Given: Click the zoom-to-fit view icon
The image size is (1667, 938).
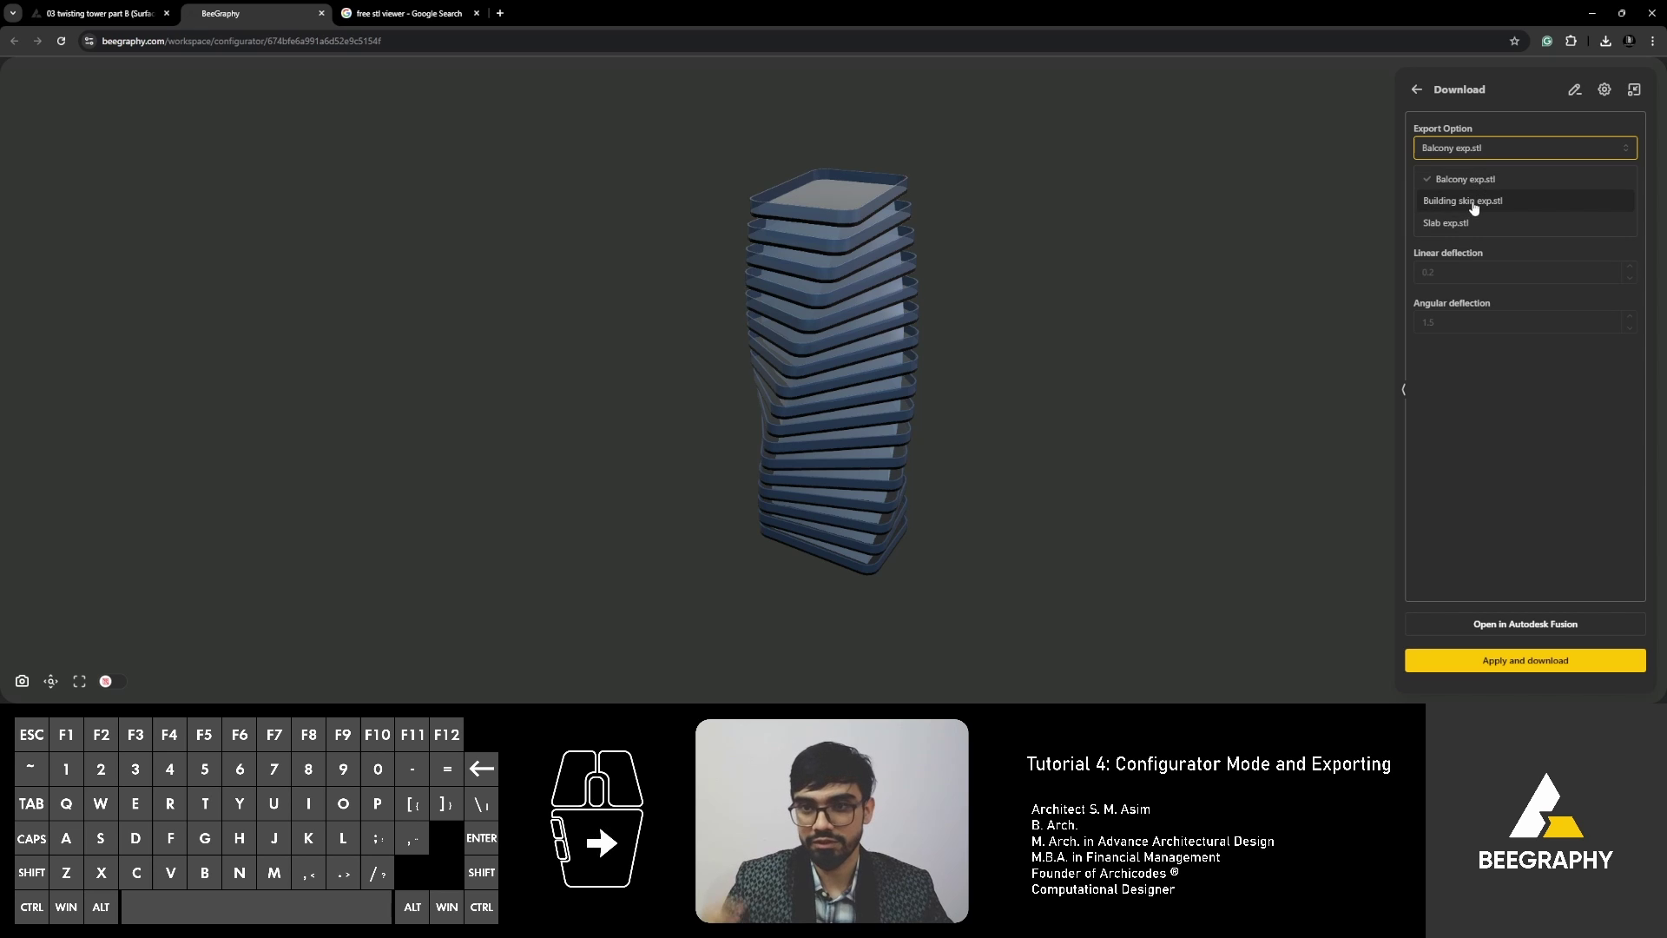Looking at the screenshot, I should click(51, 682).
